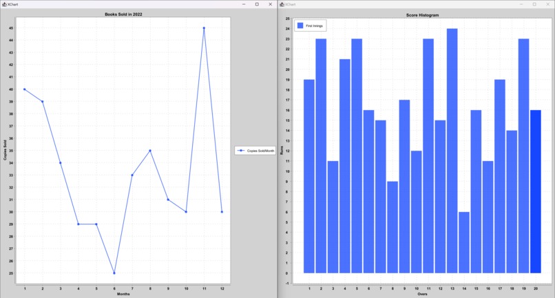Click the '25' tick label on Runs axis
Screen dimensions: 555x298
point(288,19)
